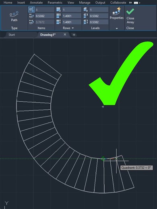Image resolution: width=157 pixels, height=209 pixels.
Task: Edit the row count field showing 1
Action: (72, 10)
